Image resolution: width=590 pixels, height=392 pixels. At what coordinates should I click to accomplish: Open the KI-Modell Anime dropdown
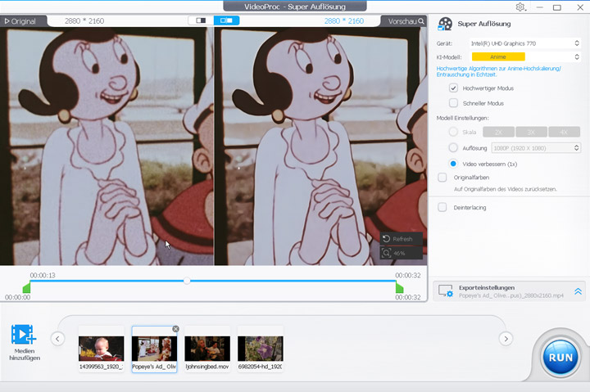tap(524, 56)
